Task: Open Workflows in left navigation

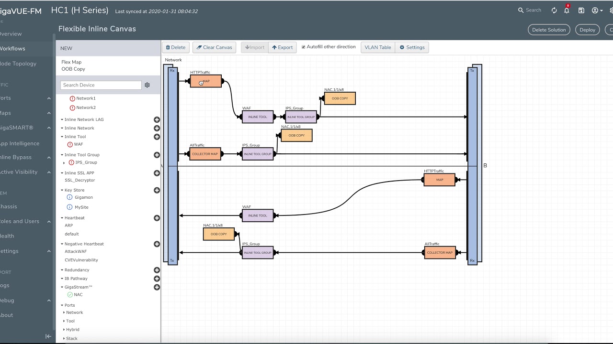Action: (12, 48)
